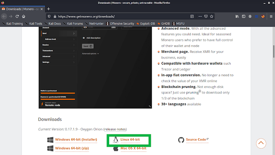Open Kali Tools bookmark
The image size is (275, 155).
(x=34, y=24)
